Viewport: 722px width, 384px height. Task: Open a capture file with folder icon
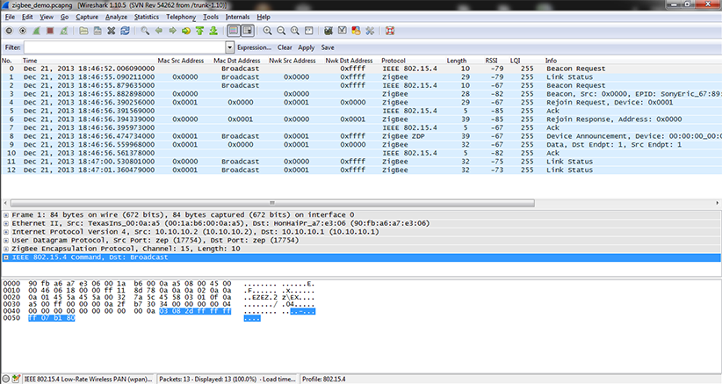coord(83,31)
